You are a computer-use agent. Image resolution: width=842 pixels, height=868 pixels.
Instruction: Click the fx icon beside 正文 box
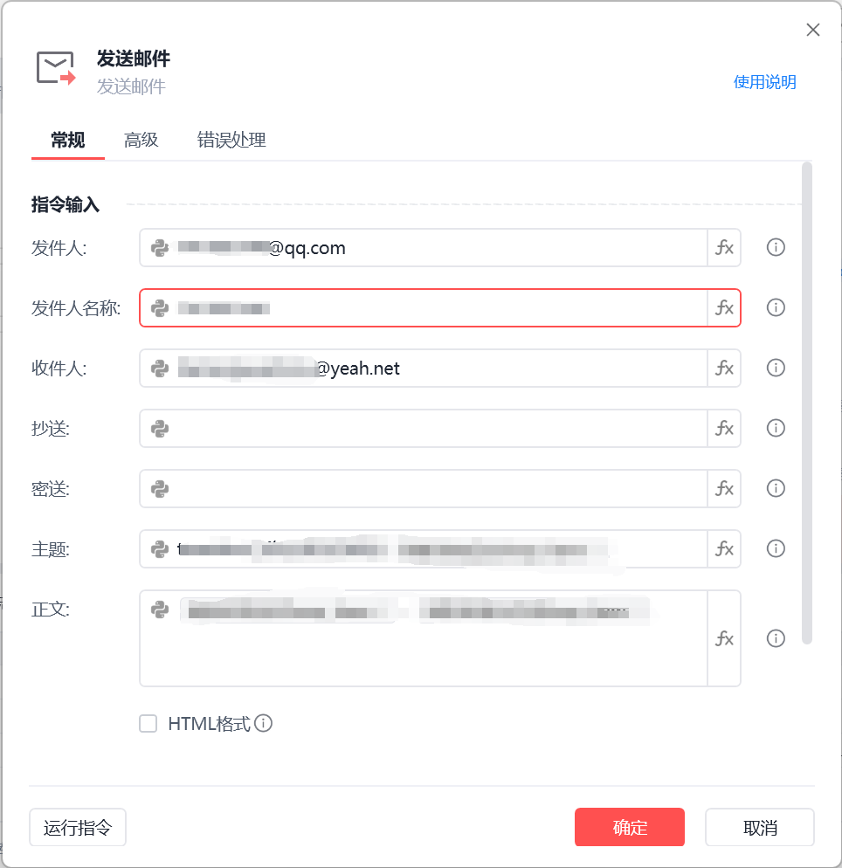tap(724, 639)
